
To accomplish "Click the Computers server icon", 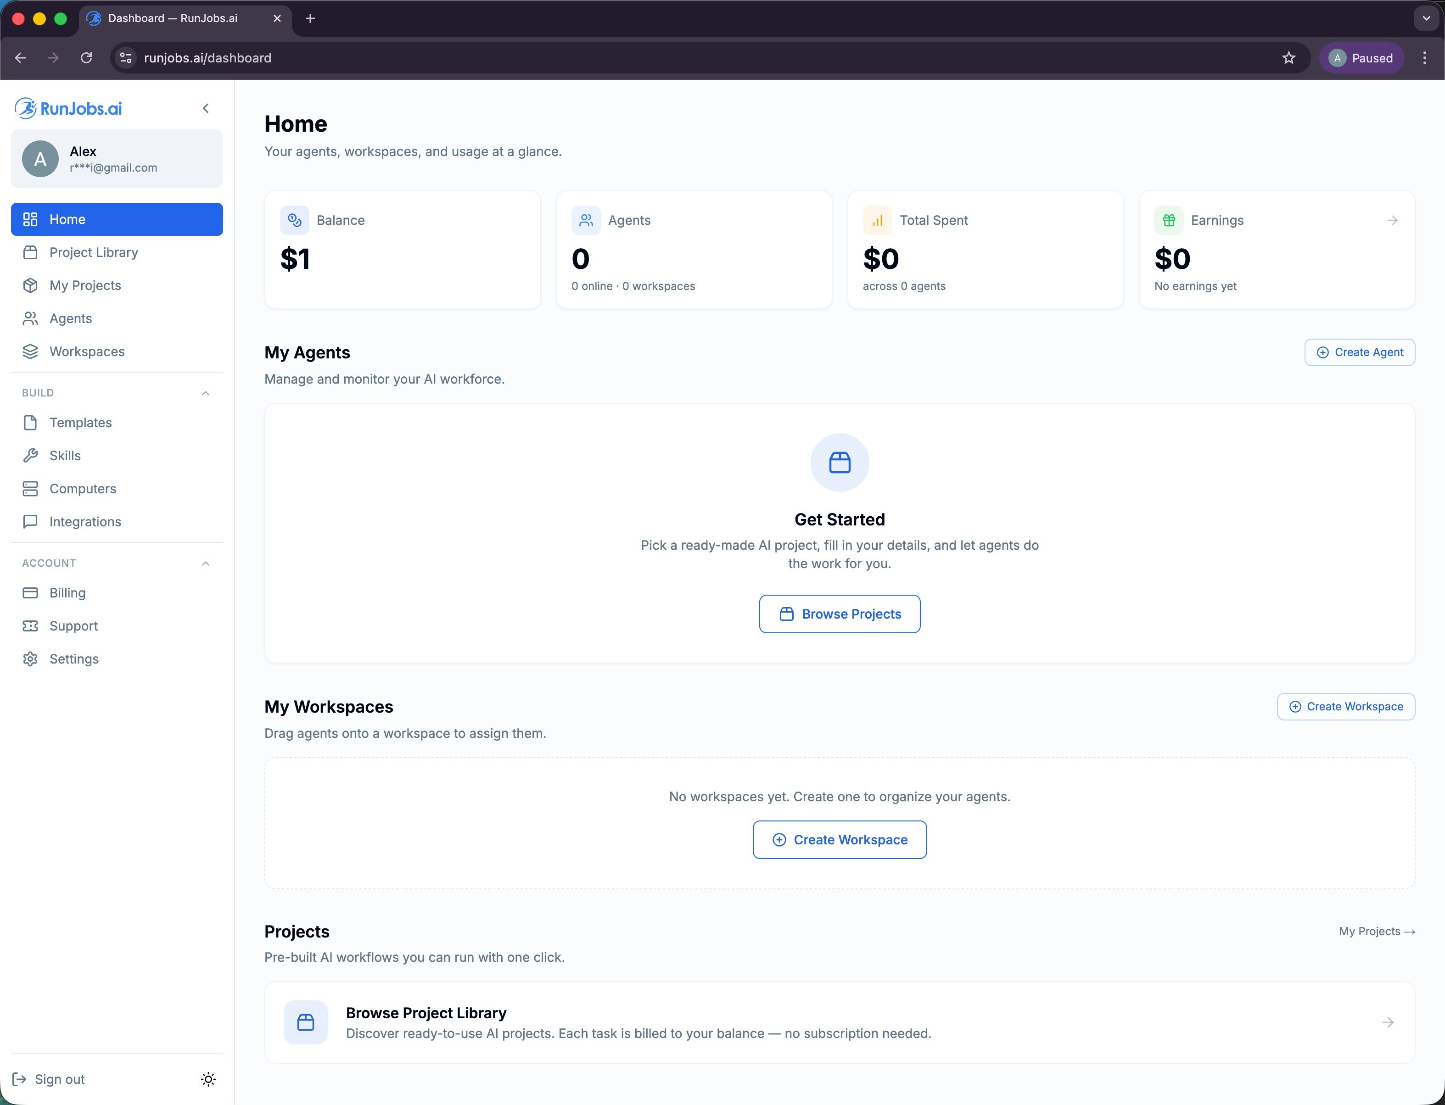I will (x=30, y=489).
